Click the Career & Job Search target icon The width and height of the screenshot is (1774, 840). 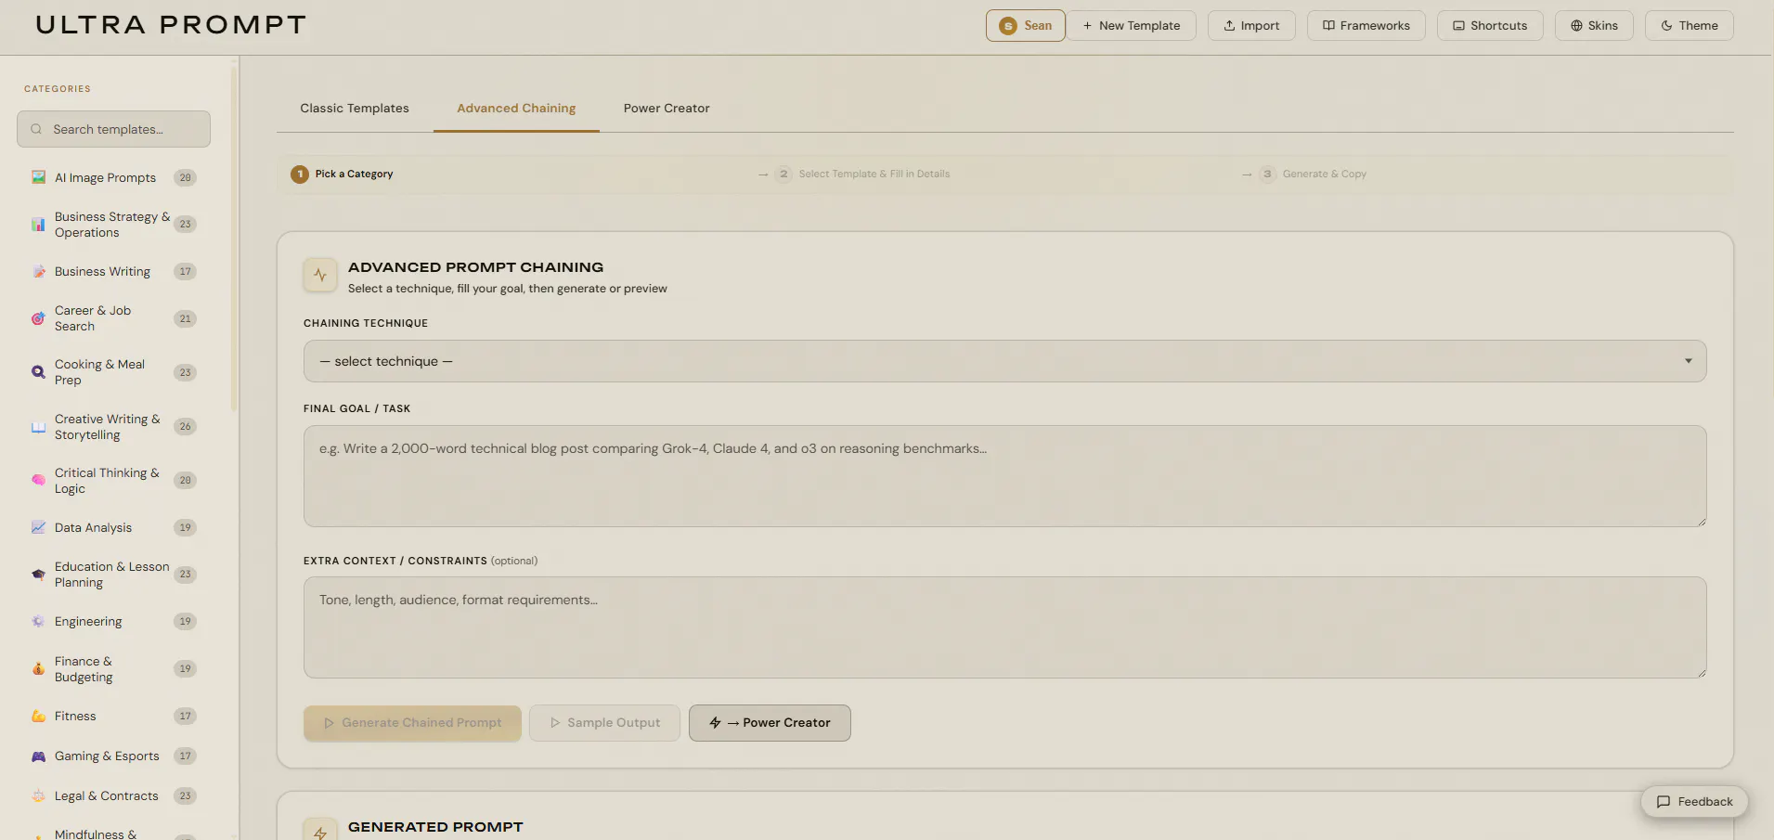[38, 318]
